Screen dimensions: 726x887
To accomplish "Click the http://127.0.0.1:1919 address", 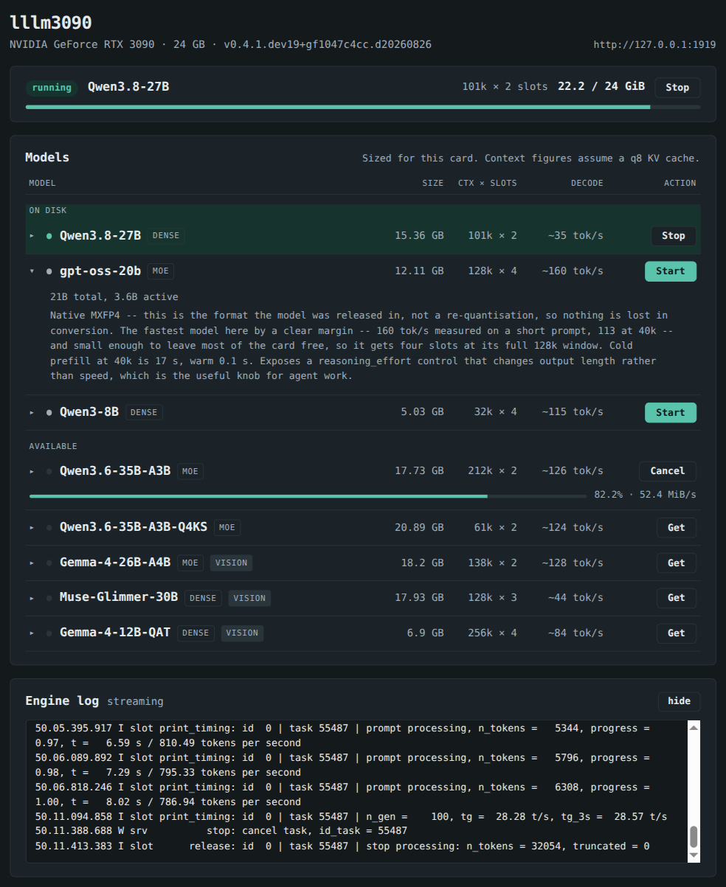I will tap(654, 44).
